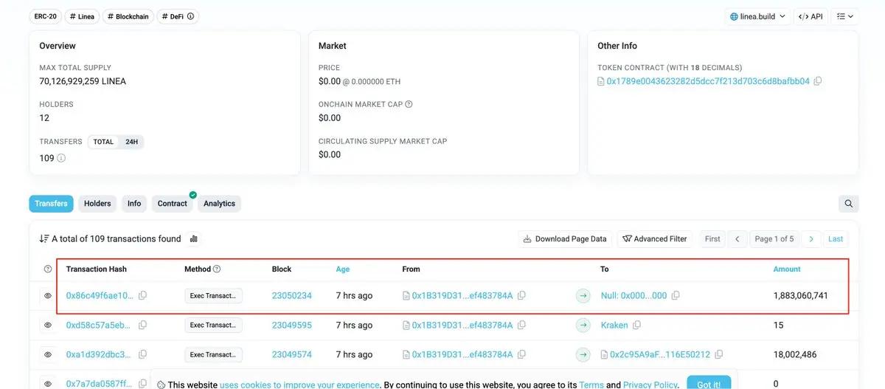Screen dimensions: 885x389
Task: Copy transaction hash 0xd58c57a5eb
Action: tap(143, 325)
